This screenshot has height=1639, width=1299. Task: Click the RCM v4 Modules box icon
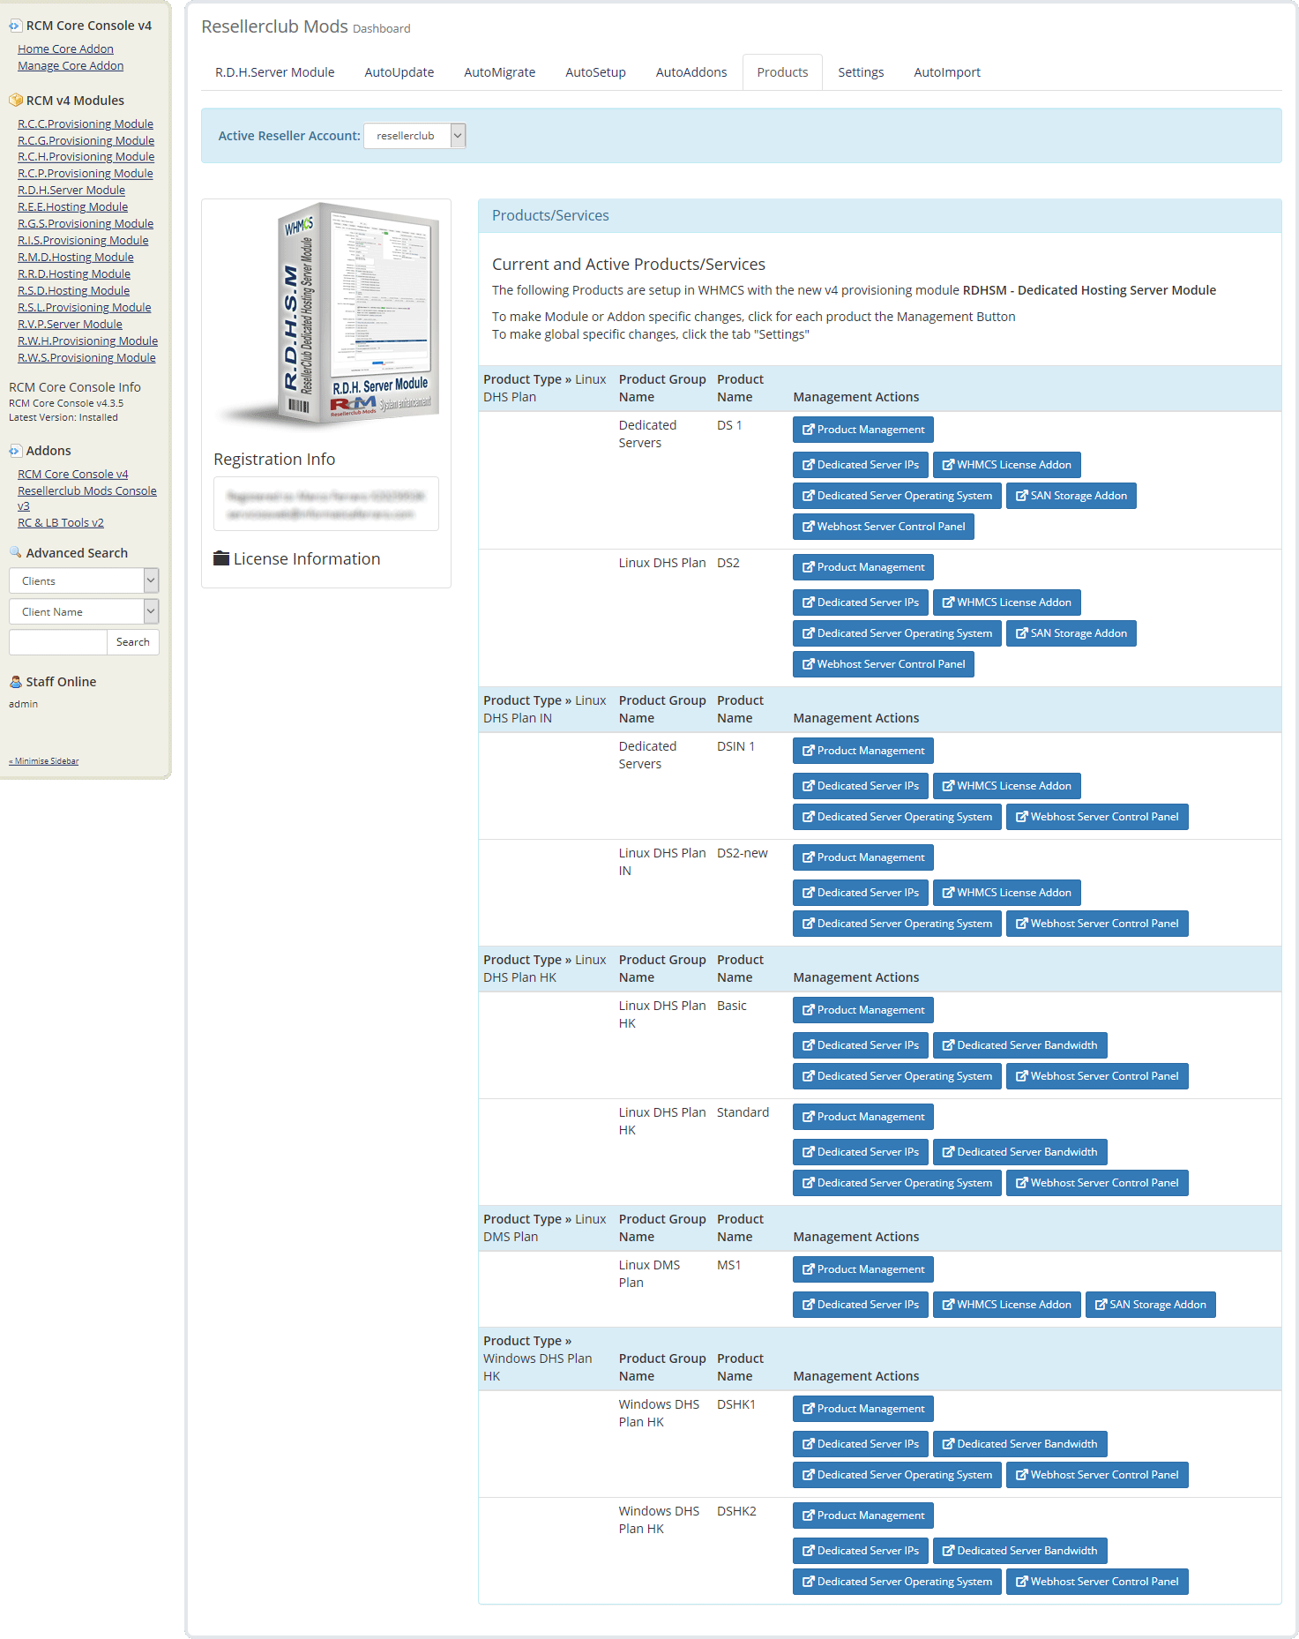point(15,101)
